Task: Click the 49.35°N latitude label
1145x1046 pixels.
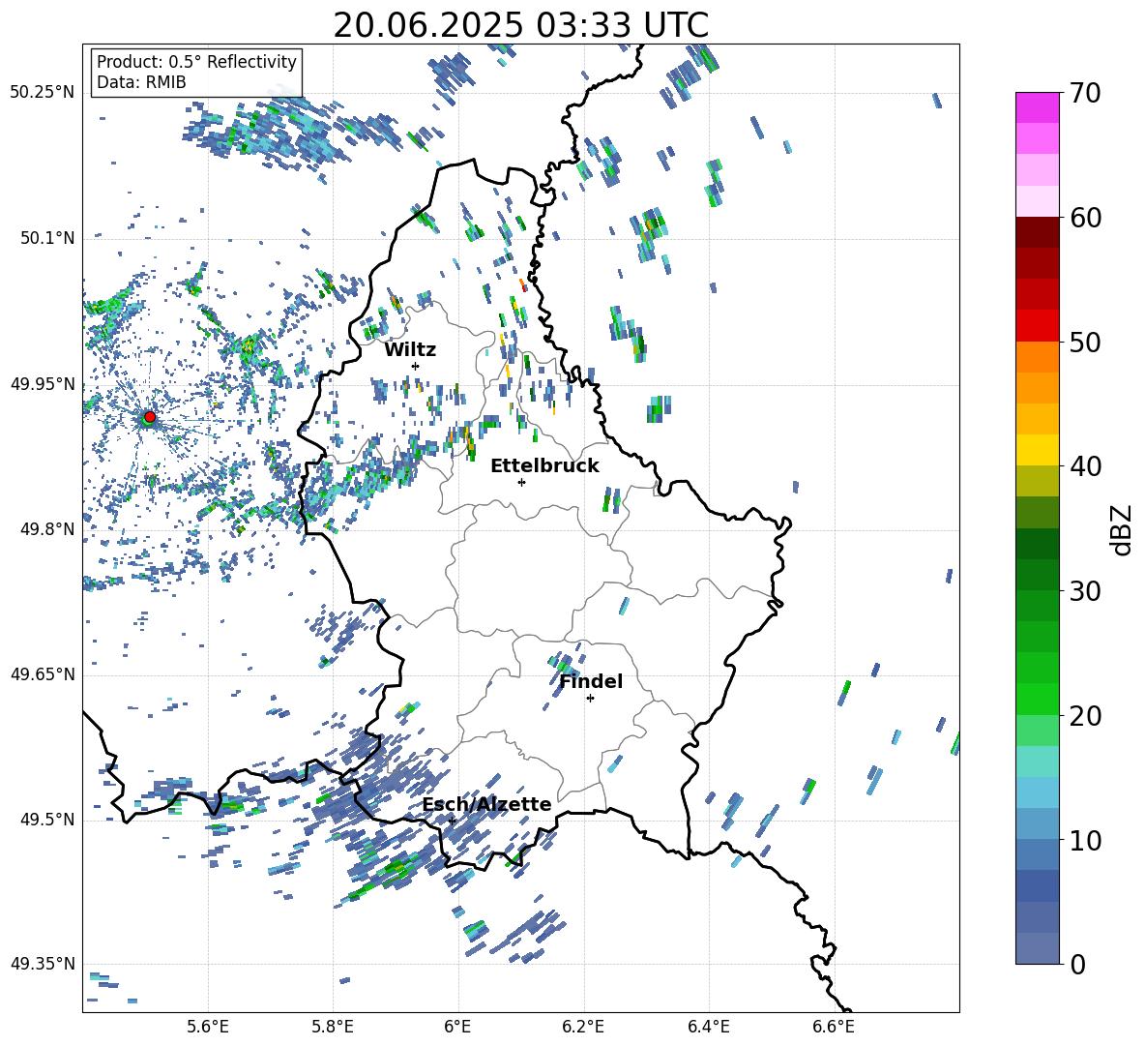Action: [x=43, y=964]
